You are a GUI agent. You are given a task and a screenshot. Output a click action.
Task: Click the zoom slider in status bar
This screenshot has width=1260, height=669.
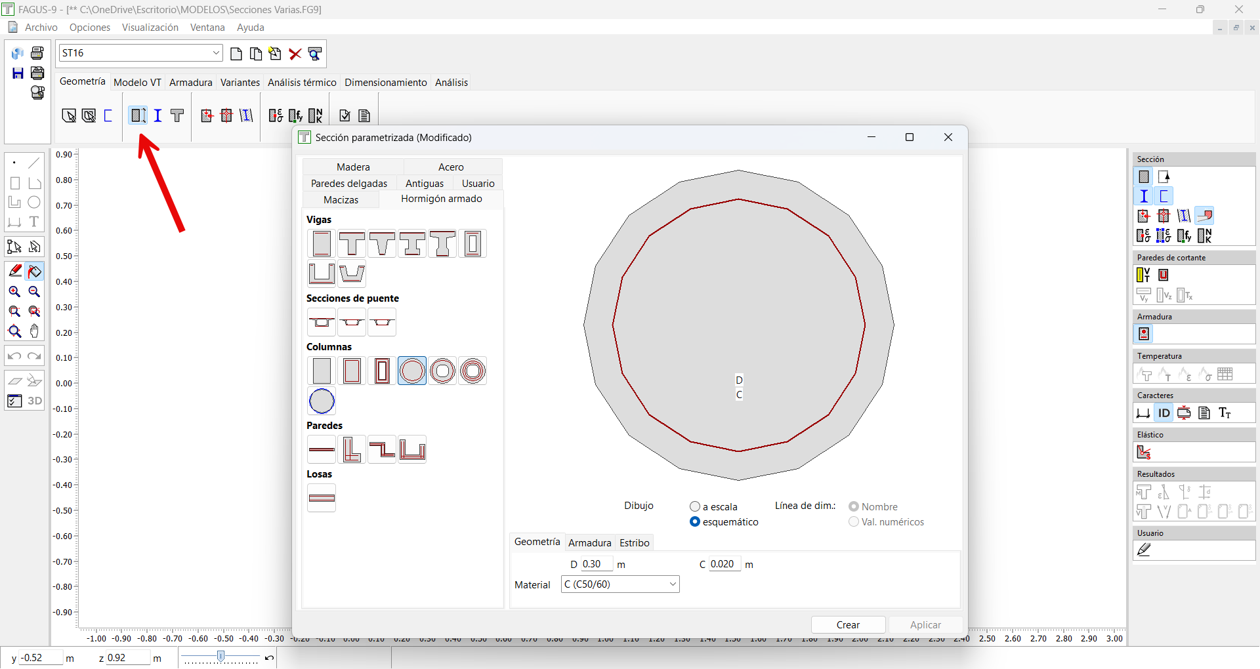click(221, 657)
